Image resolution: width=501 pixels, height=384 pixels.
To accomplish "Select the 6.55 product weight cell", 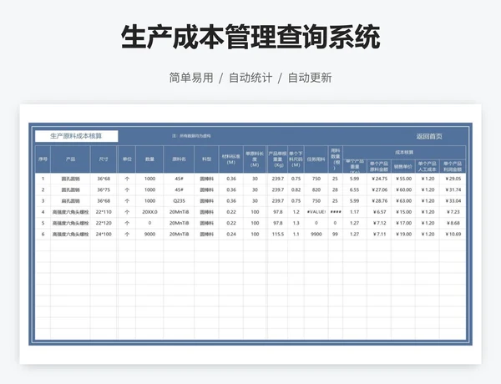I will tap(355, 189).
